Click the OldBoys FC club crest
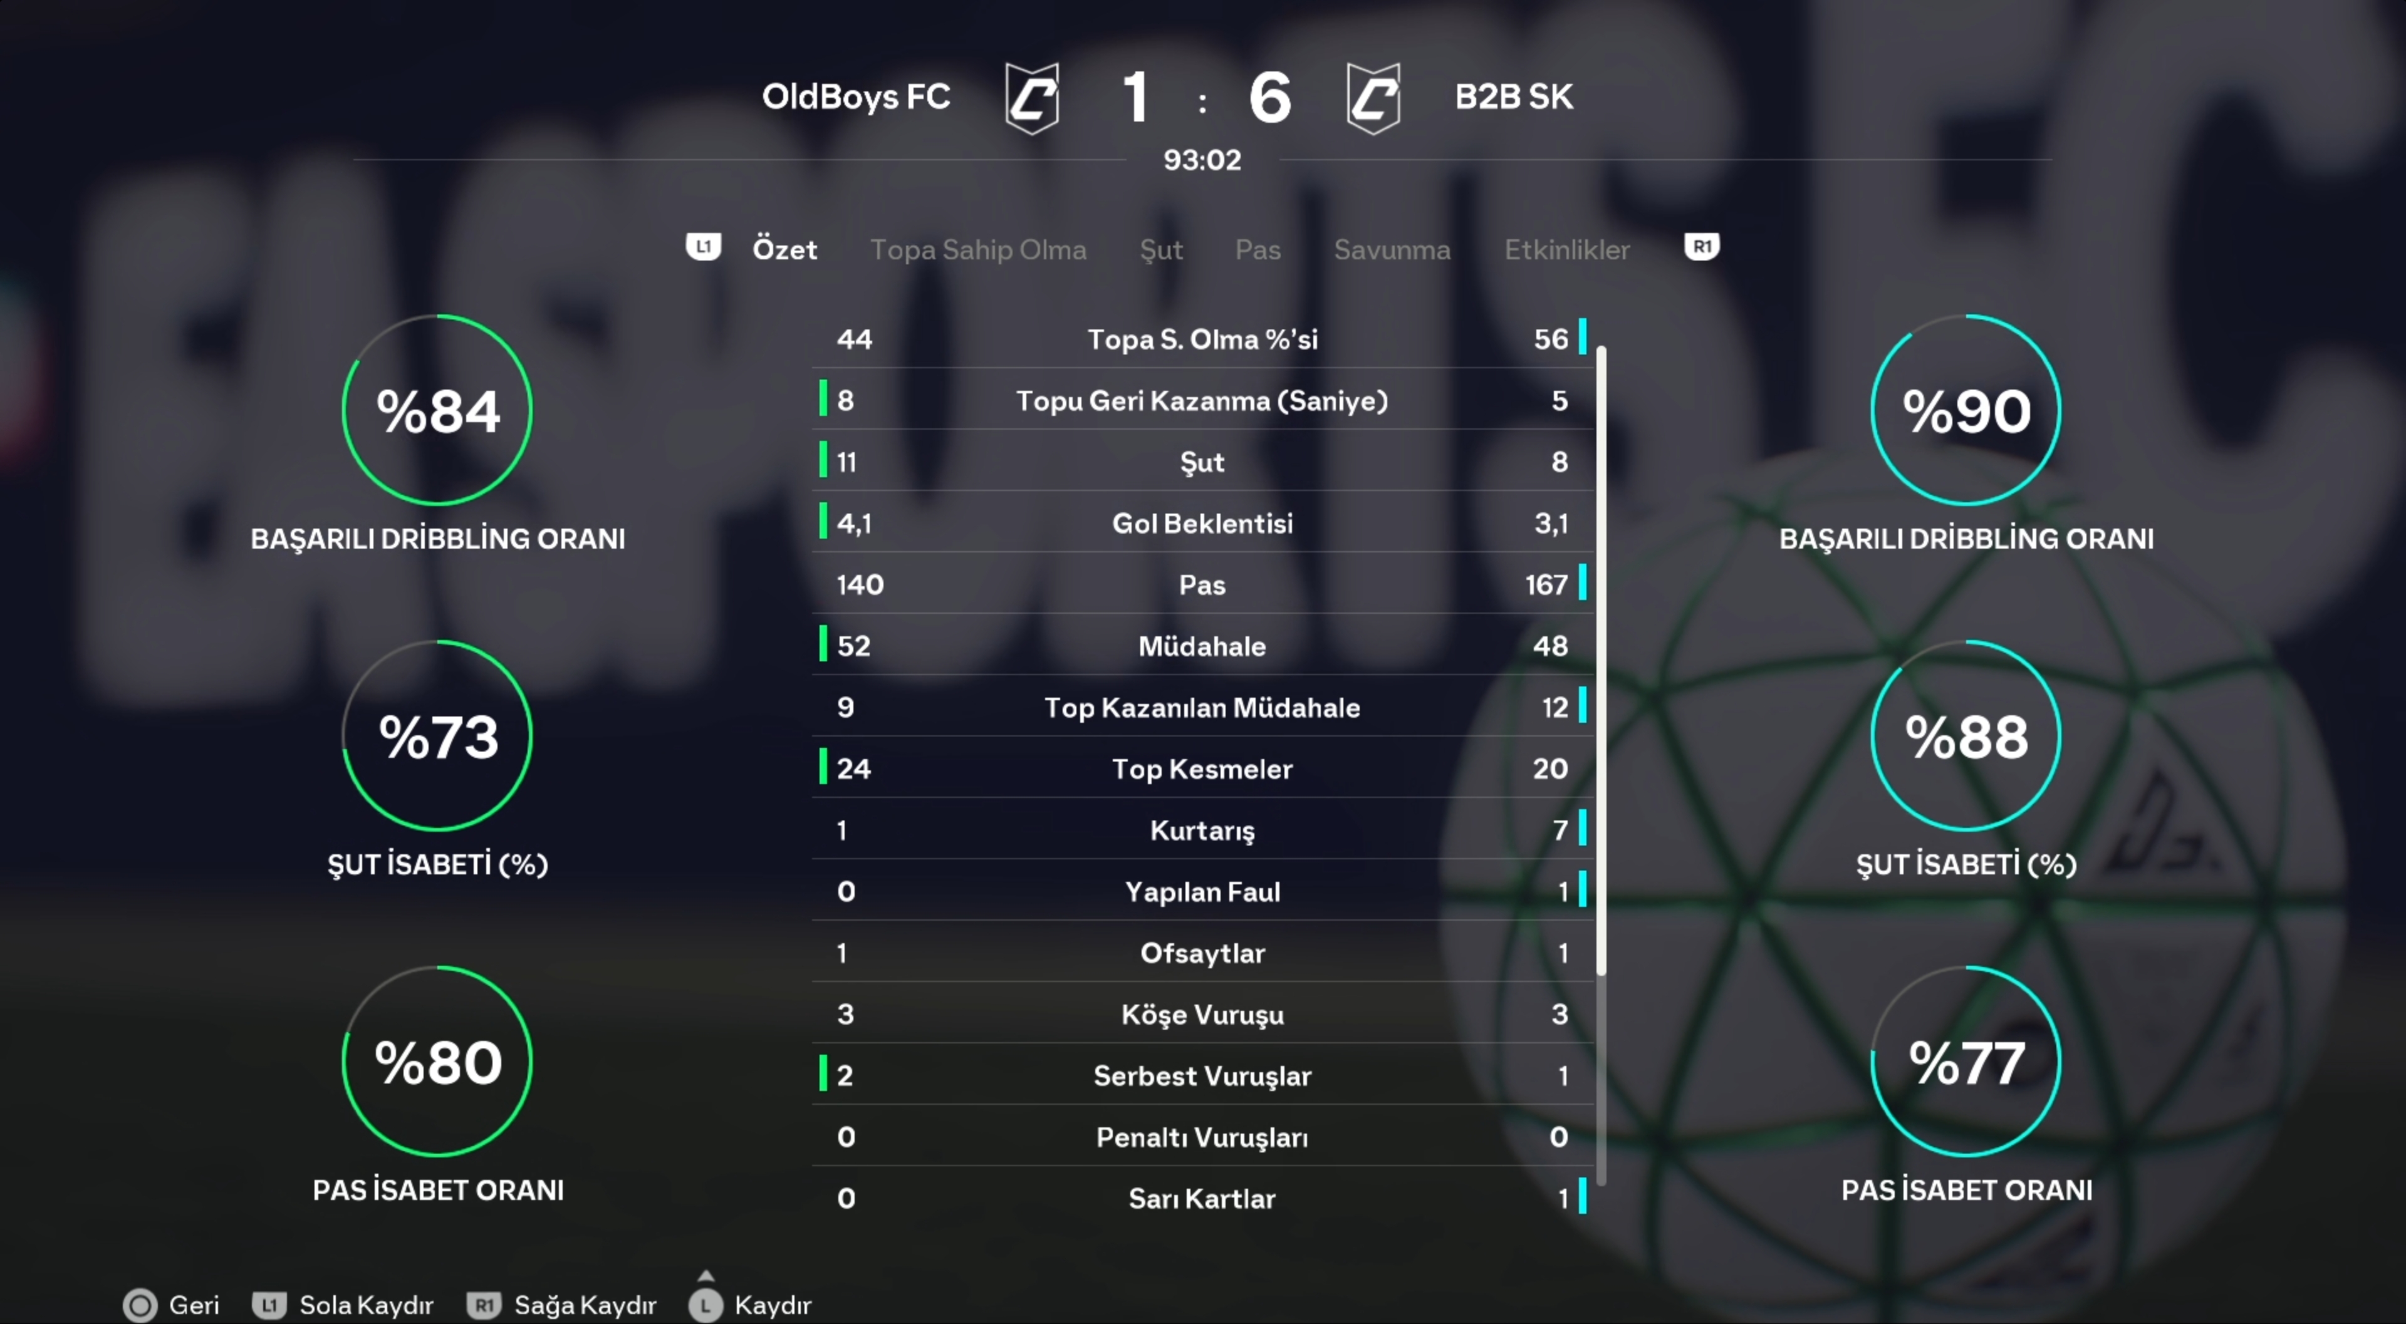 click(1031, 98)
